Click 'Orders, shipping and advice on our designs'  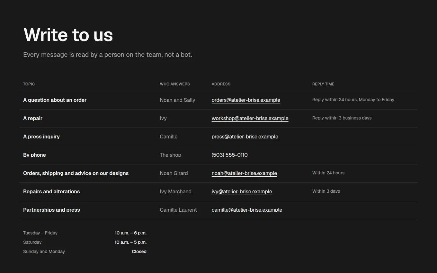click(x=76, y=173)
